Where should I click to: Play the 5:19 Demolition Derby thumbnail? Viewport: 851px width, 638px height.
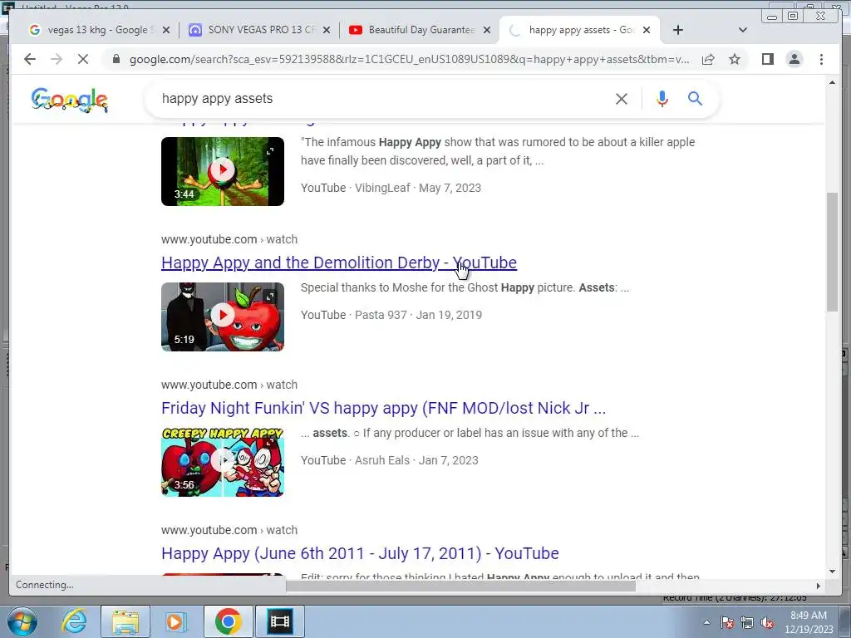click(x=223, y=317)
